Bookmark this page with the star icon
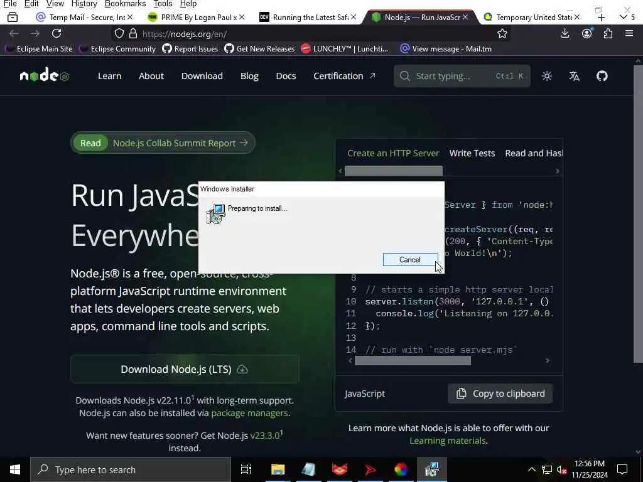The image size is (643, 482). click(x=502, y=34)
